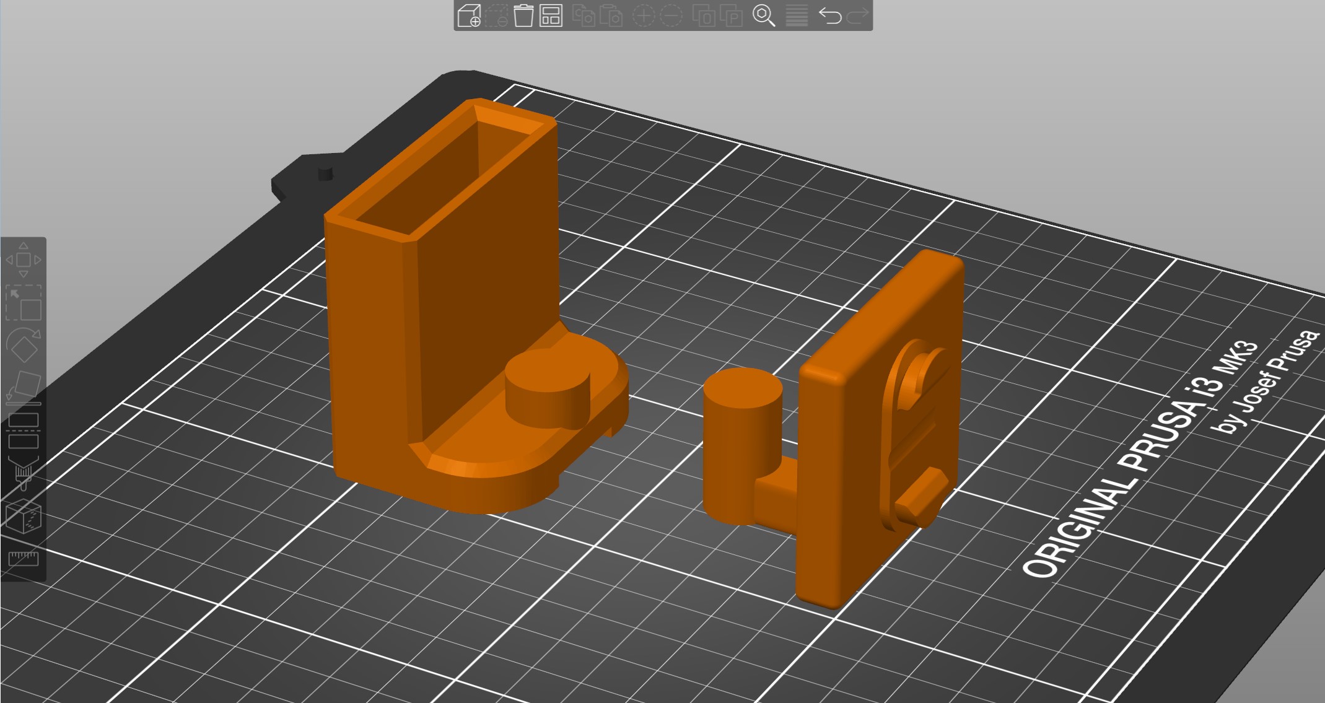Click the trash can Delete all icon
The width and height of the screenshot is (1325, 703).
tap(523, 15)
